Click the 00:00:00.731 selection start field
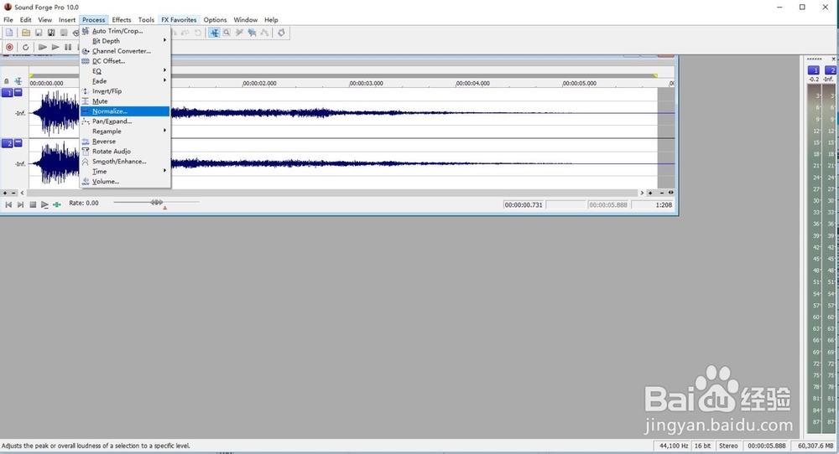 tap(524, 204)
